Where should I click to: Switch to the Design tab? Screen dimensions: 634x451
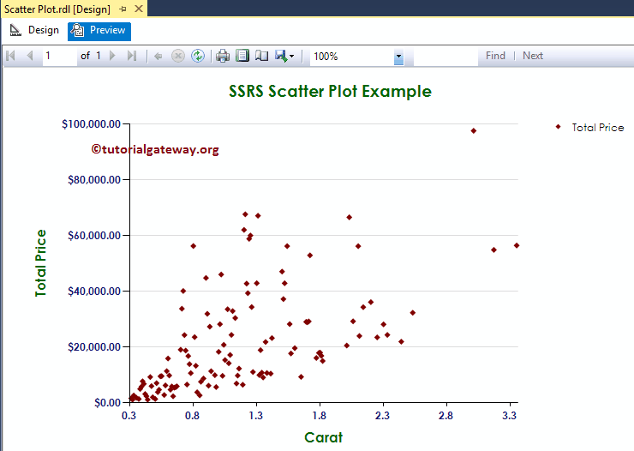tap(35, 30)
